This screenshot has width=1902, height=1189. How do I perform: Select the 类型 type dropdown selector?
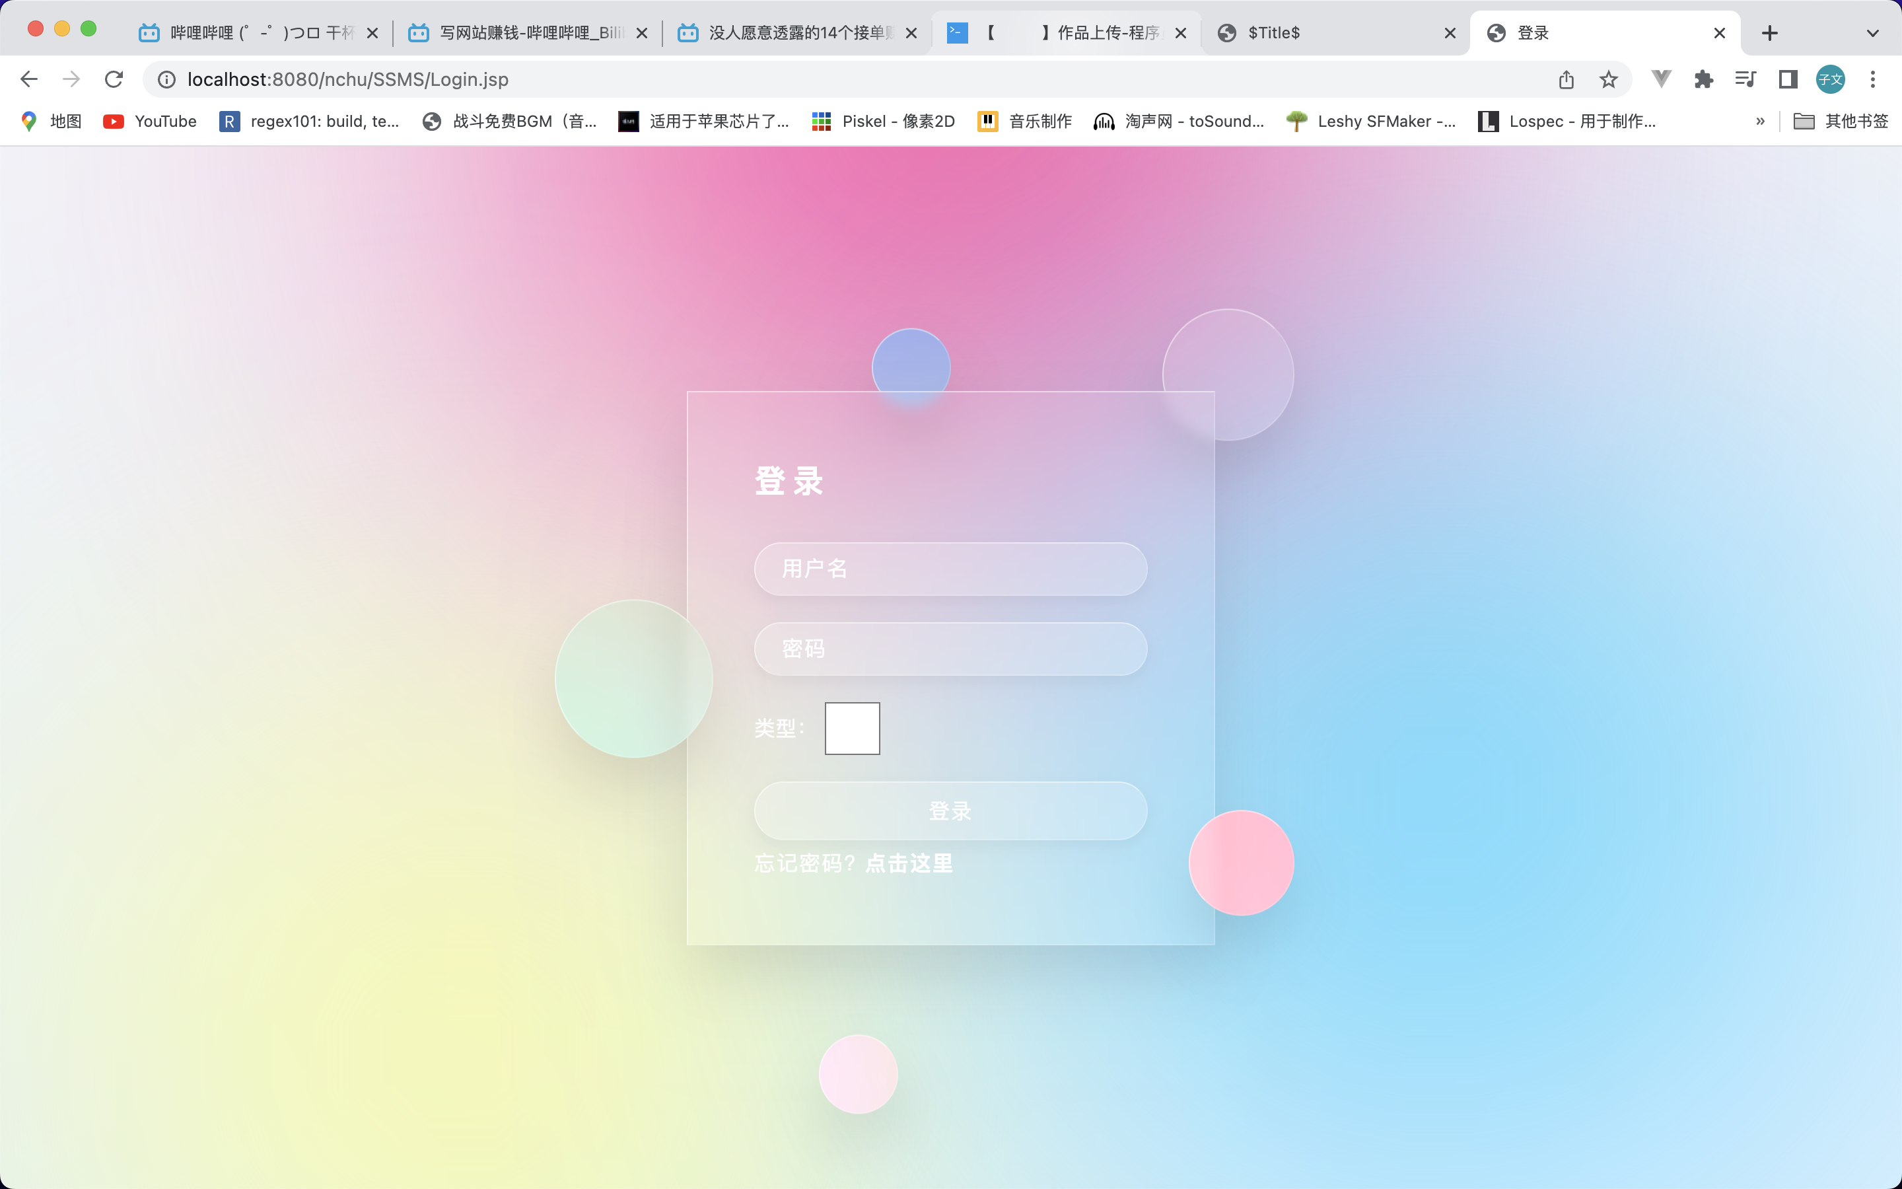click(x=852, y=727)
